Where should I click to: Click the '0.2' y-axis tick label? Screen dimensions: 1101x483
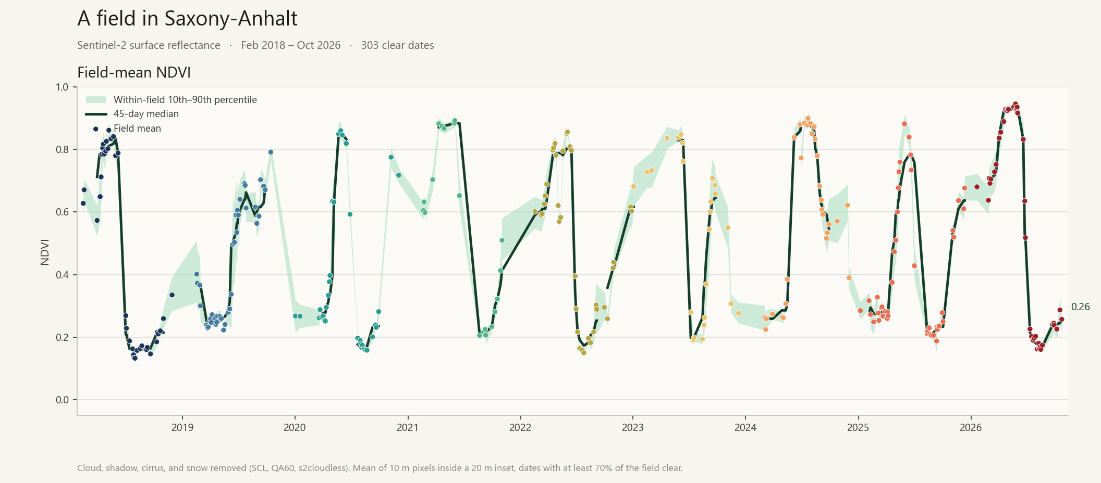(62, 337)
